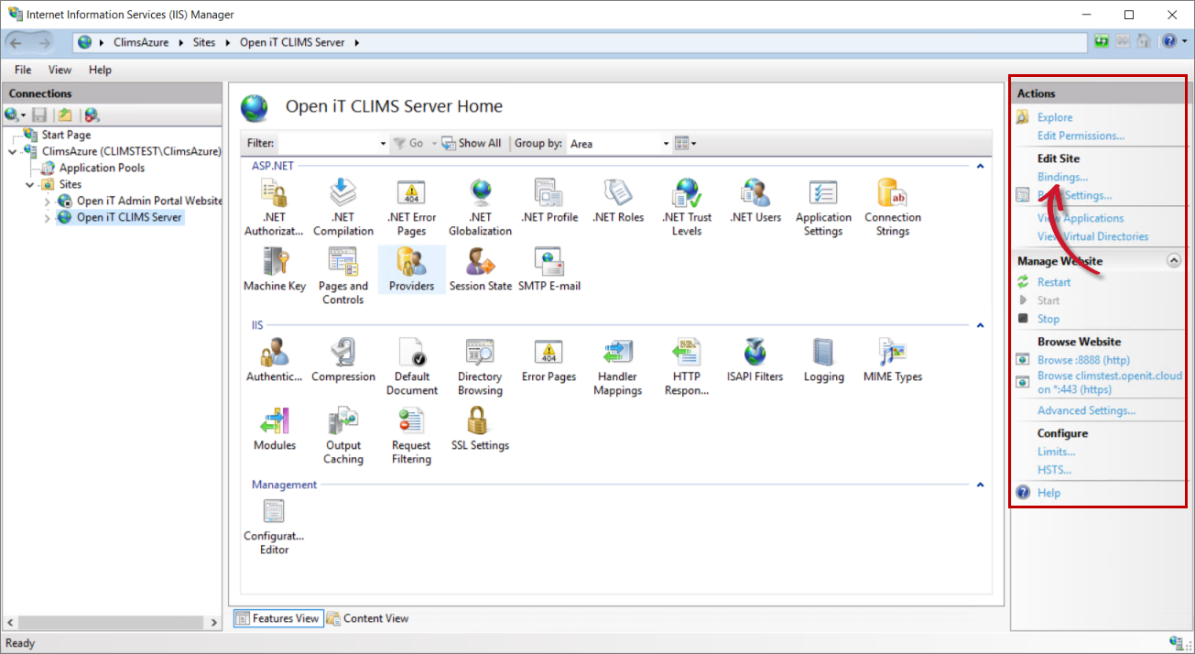The height and width of the screenshot is (654, 1195).
Task: Open Connection Strings
Action: (891, 200)
